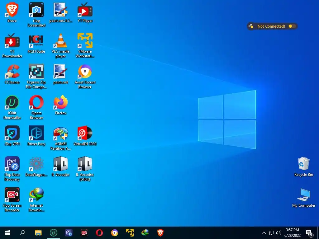
Task: Open Avast Secure Browser desktop icon
Action: coord(85,77)
